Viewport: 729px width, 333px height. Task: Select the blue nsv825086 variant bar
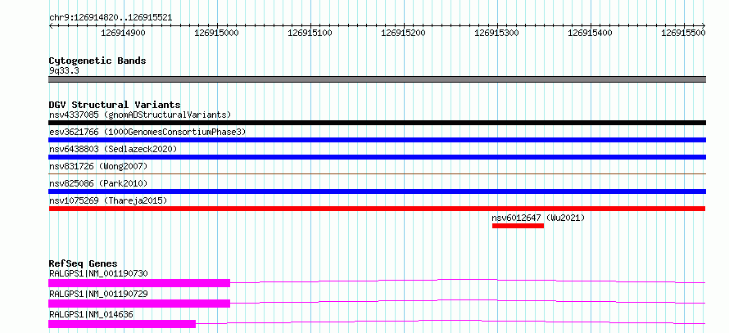click(377, 191)
